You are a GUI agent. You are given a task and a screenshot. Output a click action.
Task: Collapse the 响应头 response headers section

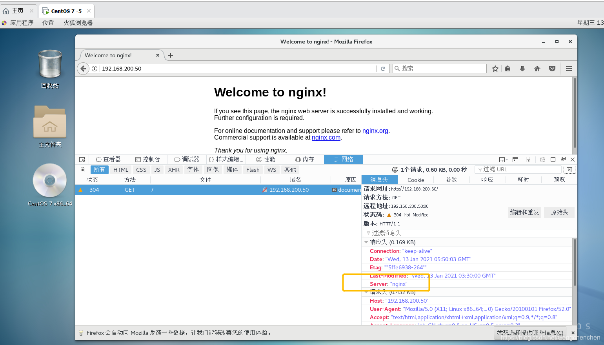point(366,242)
